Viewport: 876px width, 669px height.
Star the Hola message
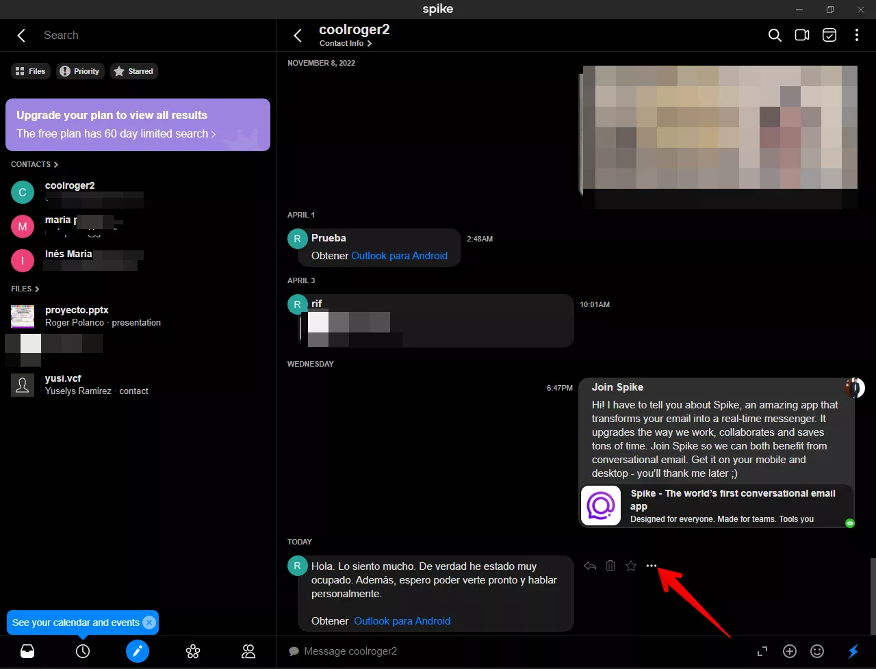click(x=631, y=566)
